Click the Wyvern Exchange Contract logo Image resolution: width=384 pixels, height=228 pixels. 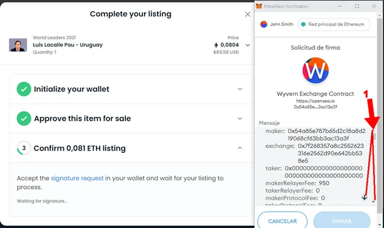click(x=316, y=72)
